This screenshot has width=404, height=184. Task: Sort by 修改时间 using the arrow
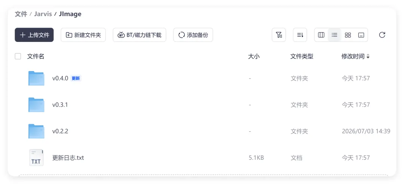pyautogui.click(x=368, y=56)
